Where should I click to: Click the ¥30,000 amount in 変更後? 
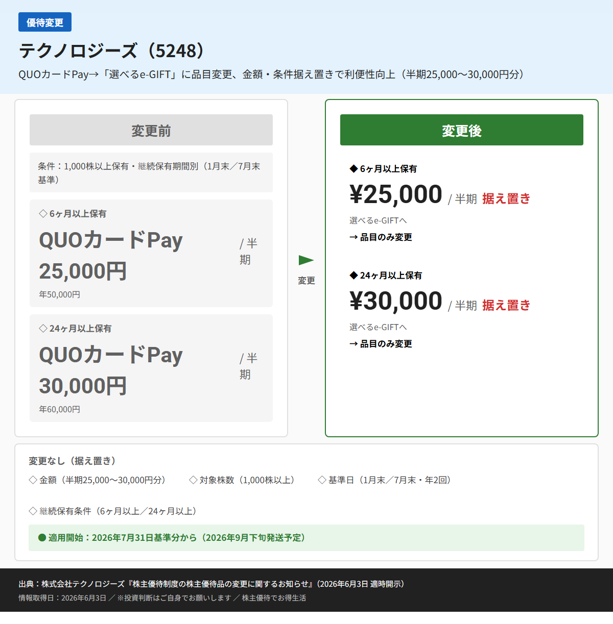pos(396,301)
